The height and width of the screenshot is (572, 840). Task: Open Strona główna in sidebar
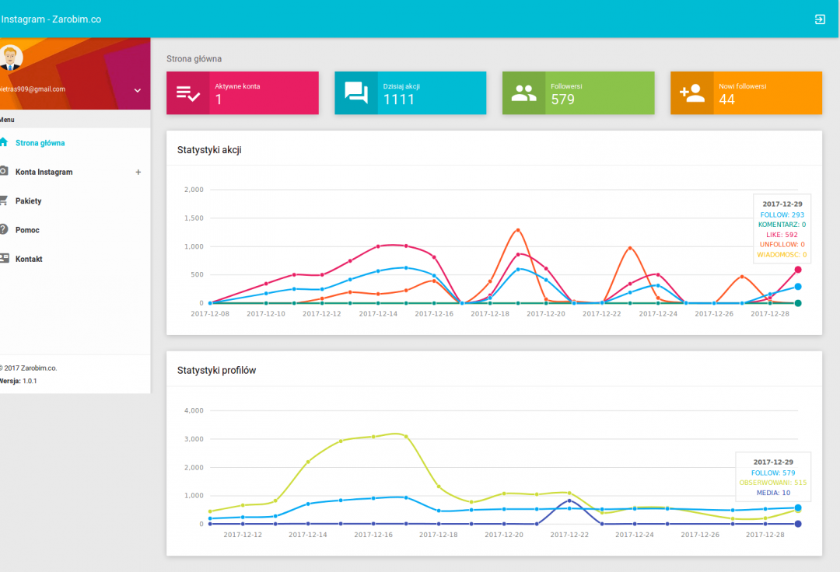point(40,143)
